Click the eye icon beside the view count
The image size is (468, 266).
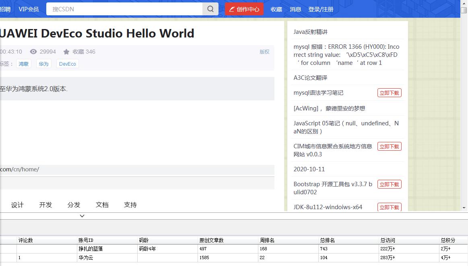[33, 52]
